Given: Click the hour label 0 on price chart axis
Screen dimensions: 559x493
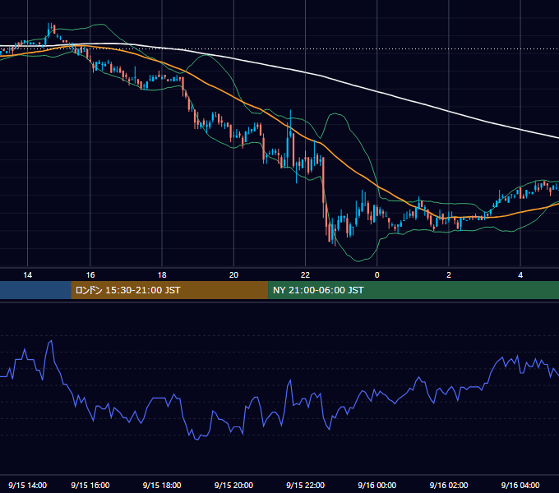Looking at the screenshot, I should coord(377,274).
